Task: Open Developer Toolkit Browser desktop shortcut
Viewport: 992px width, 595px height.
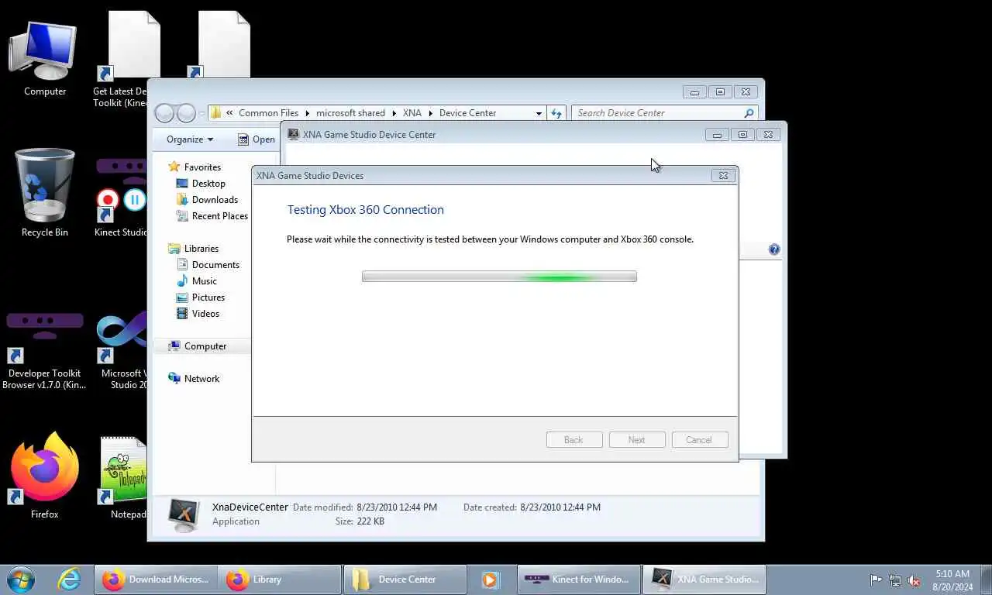Action: click(x=44, y=349)
